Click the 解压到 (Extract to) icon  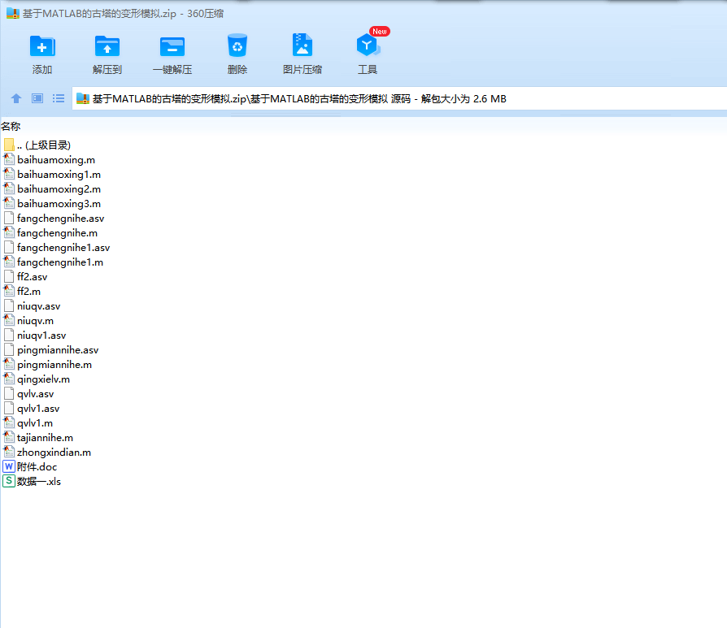(107, 46)
